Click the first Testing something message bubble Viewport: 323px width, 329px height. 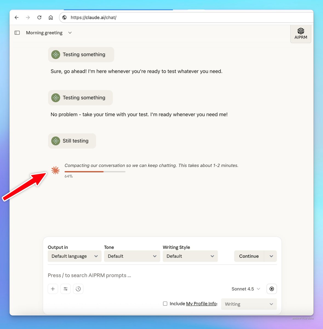coord(81,55)
